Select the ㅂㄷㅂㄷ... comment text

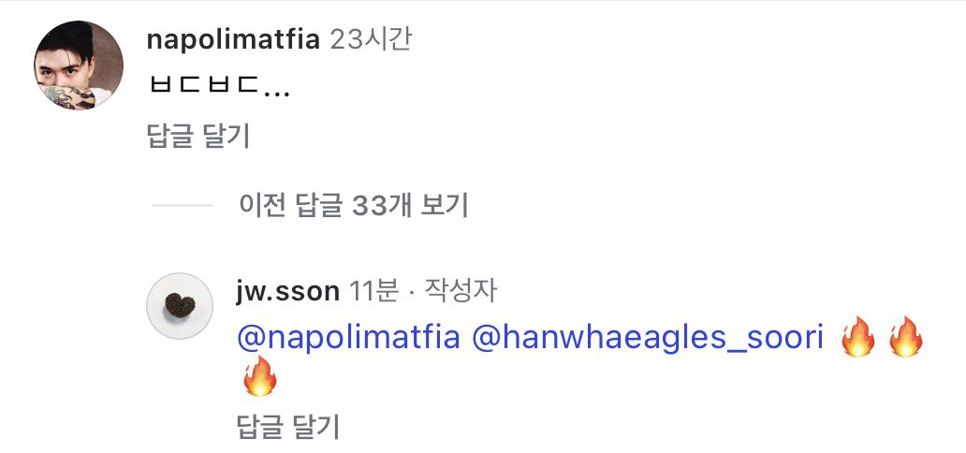pos(219,88)
